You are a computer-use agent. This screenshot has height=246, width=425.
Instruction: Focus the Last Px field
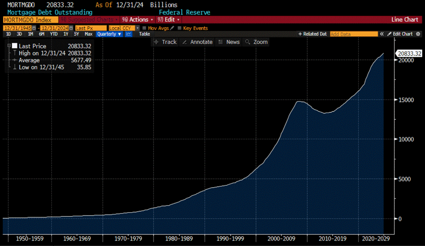point(91,28)
